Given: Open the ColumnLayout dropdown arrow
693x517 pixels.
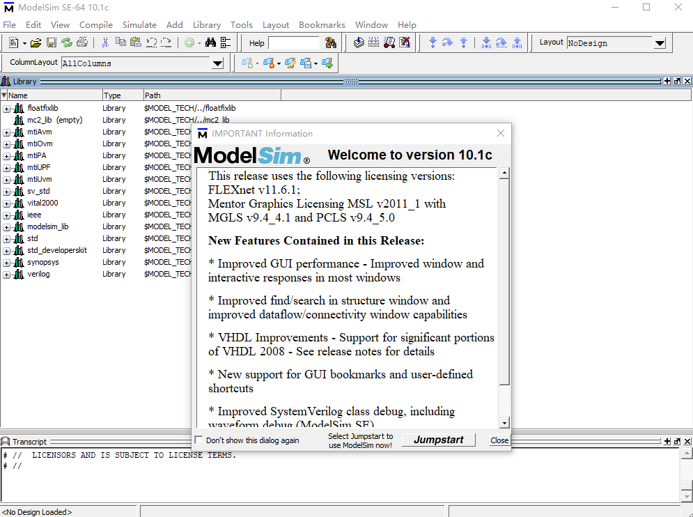Looking at the screenshot, I should pos(218,63).
